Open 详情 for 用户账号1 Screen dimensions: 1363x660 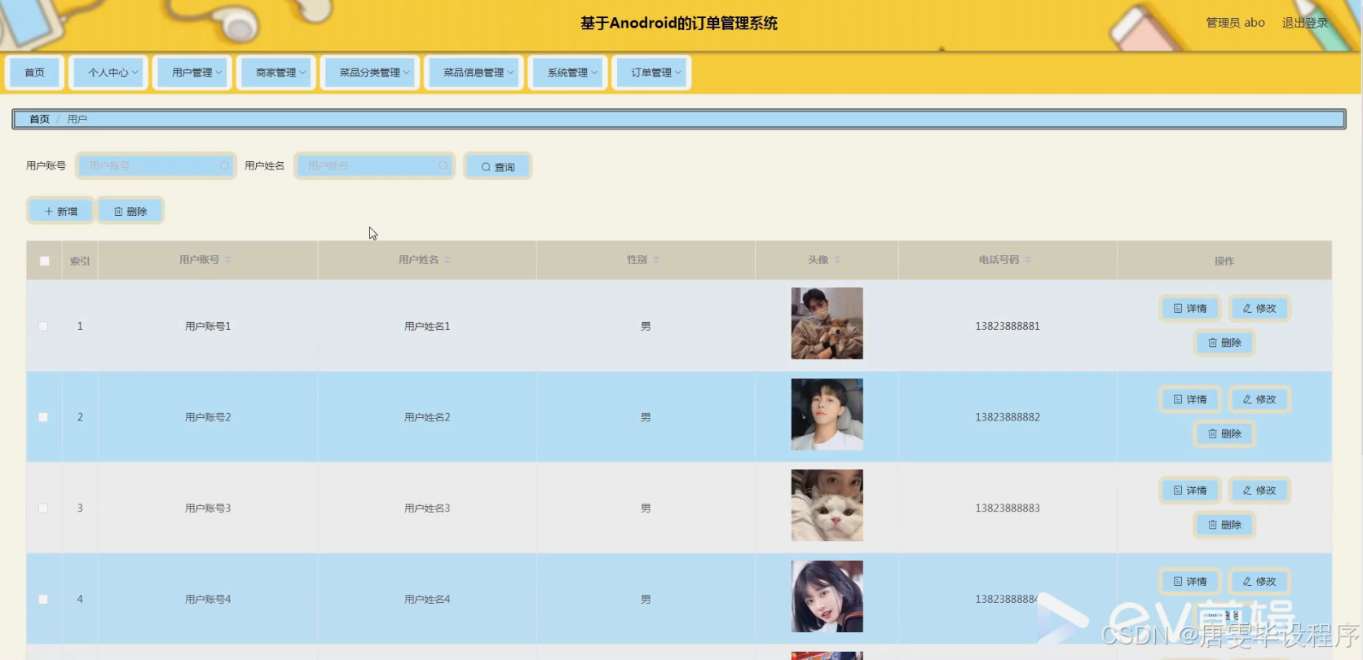pyautogui.click(x=1190, y=308)
